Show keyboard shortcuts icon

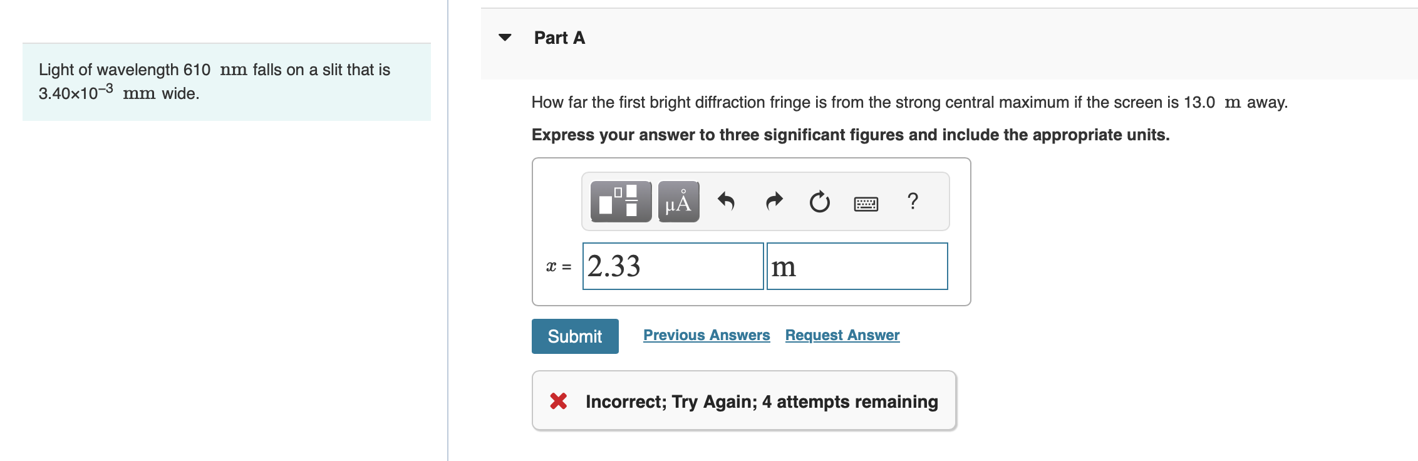tap(866, 204)
